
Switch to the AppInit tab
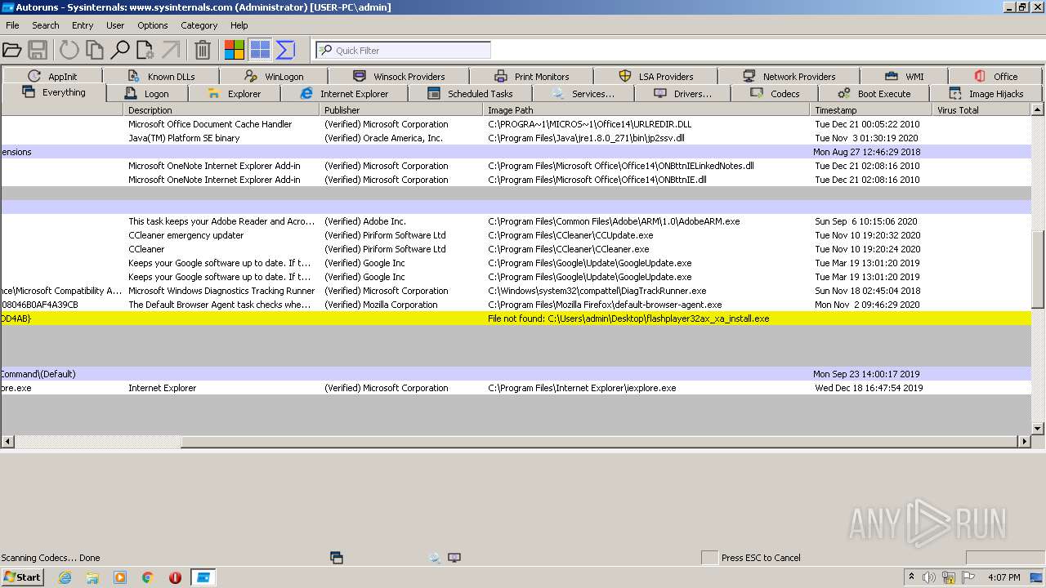point(52,76)
